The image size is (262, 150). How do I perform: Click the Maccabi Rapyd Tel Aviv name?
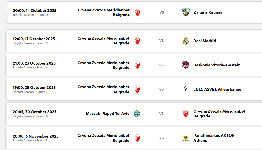point(108,114)
